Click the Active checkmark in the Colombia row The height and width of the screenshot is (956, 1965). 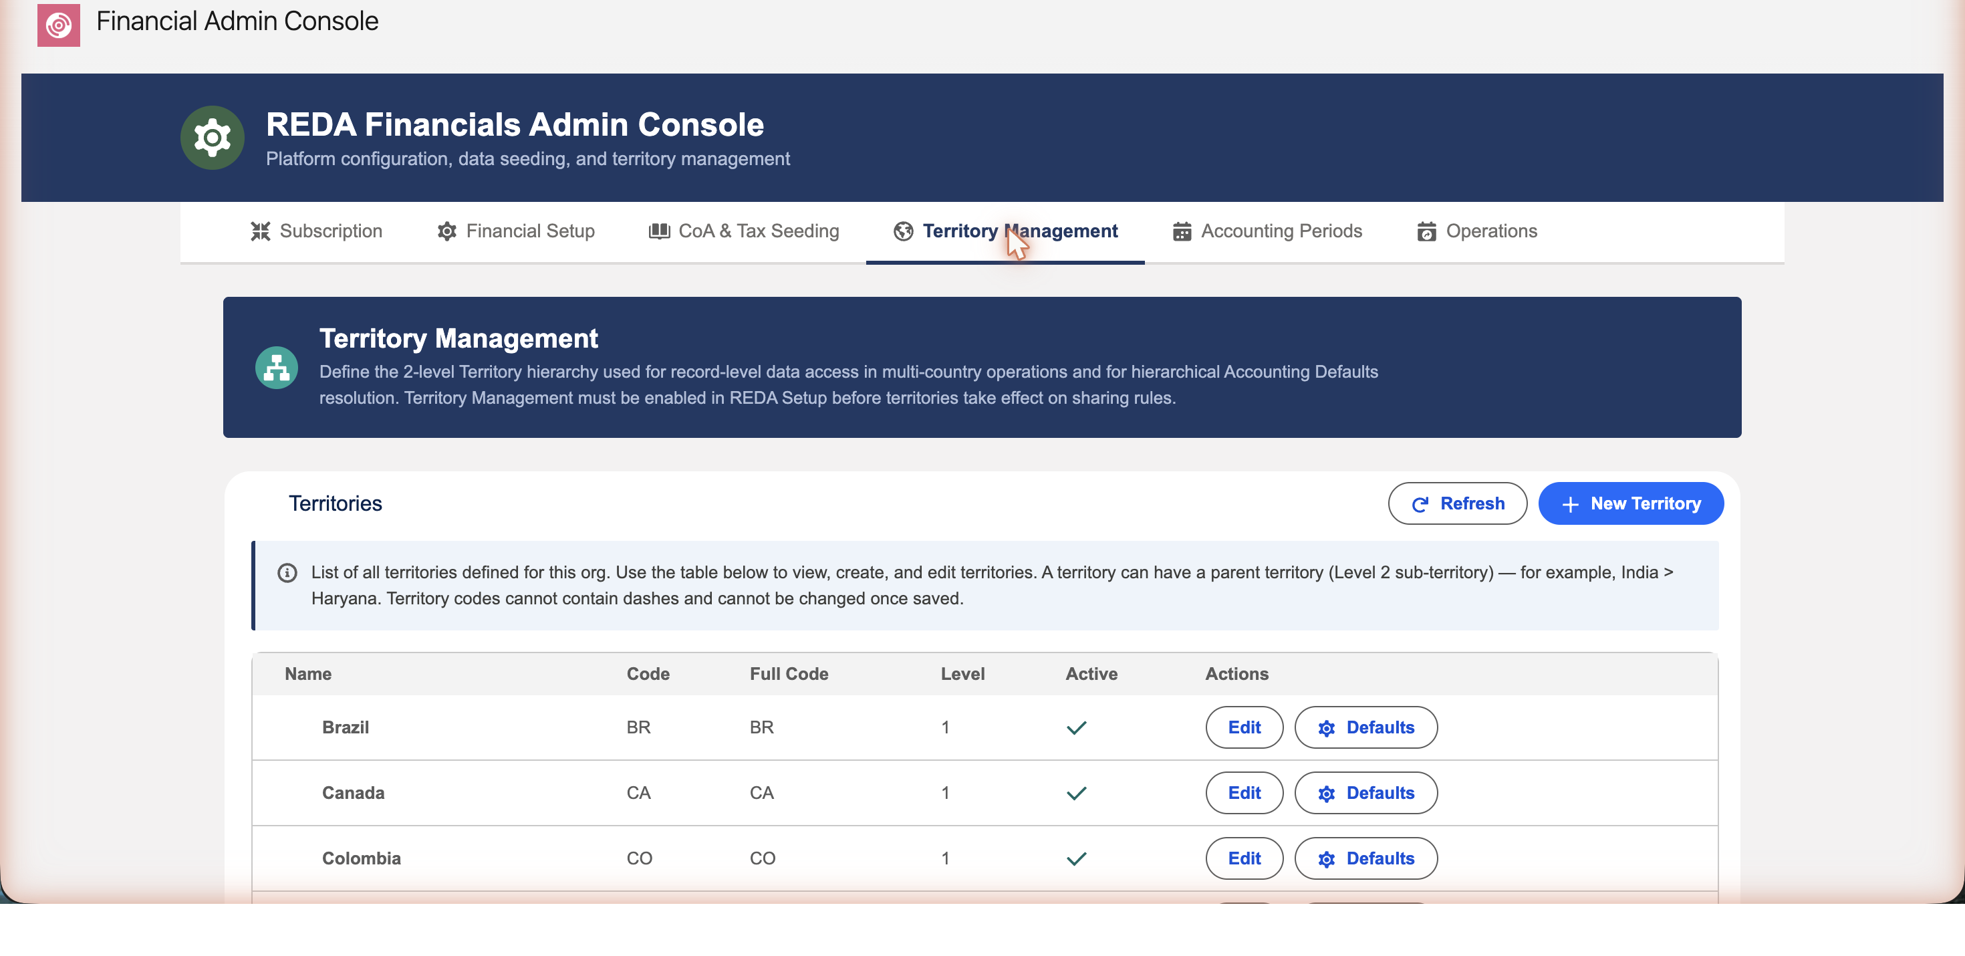point(1076,859)
